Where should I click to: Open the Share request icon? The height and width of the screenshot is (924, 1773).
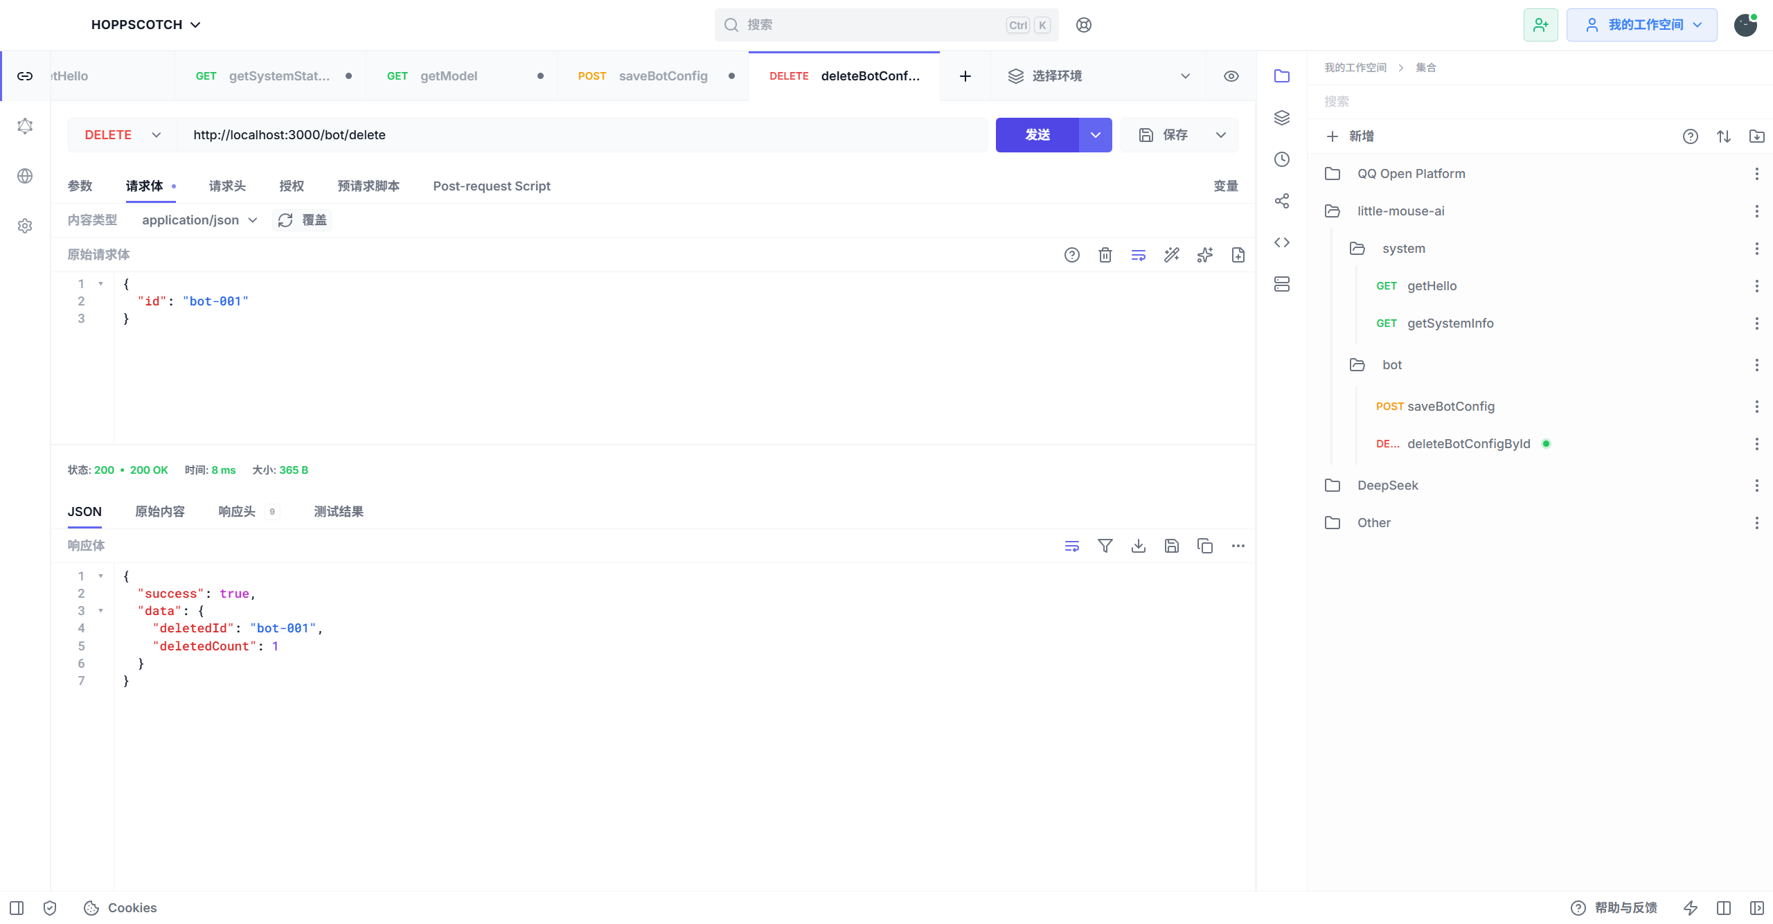pyautogui.click(x=1282, y=201)
